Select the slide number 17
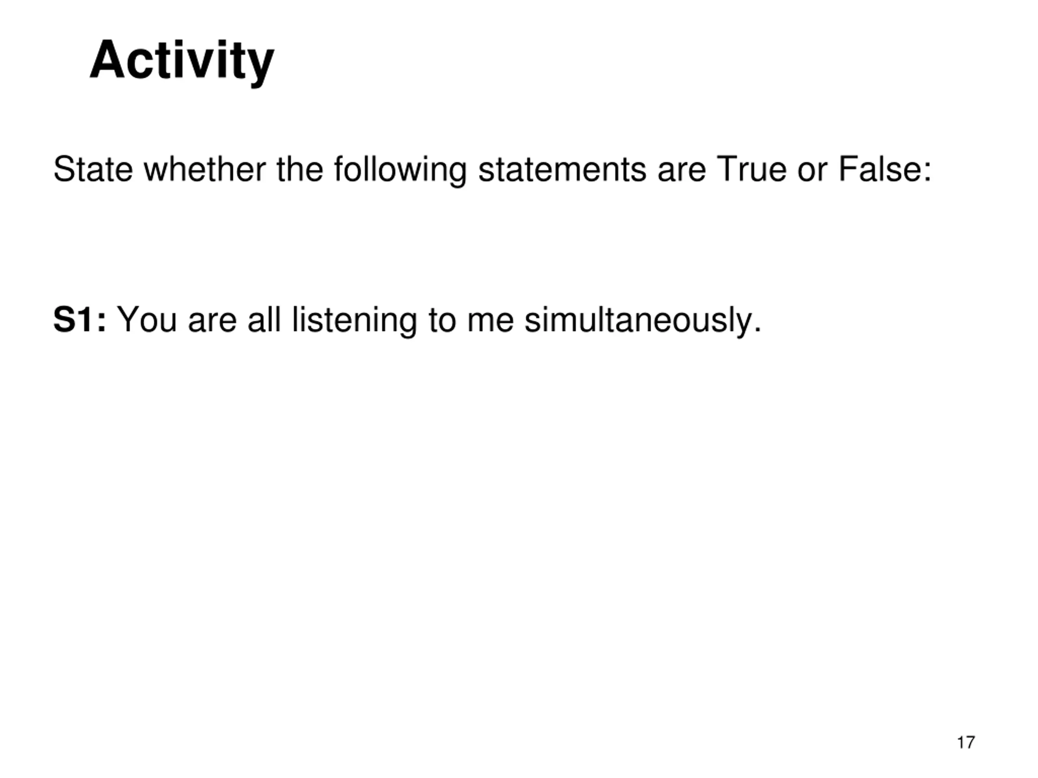The image size is (1038, 778). tap(966, 742)
